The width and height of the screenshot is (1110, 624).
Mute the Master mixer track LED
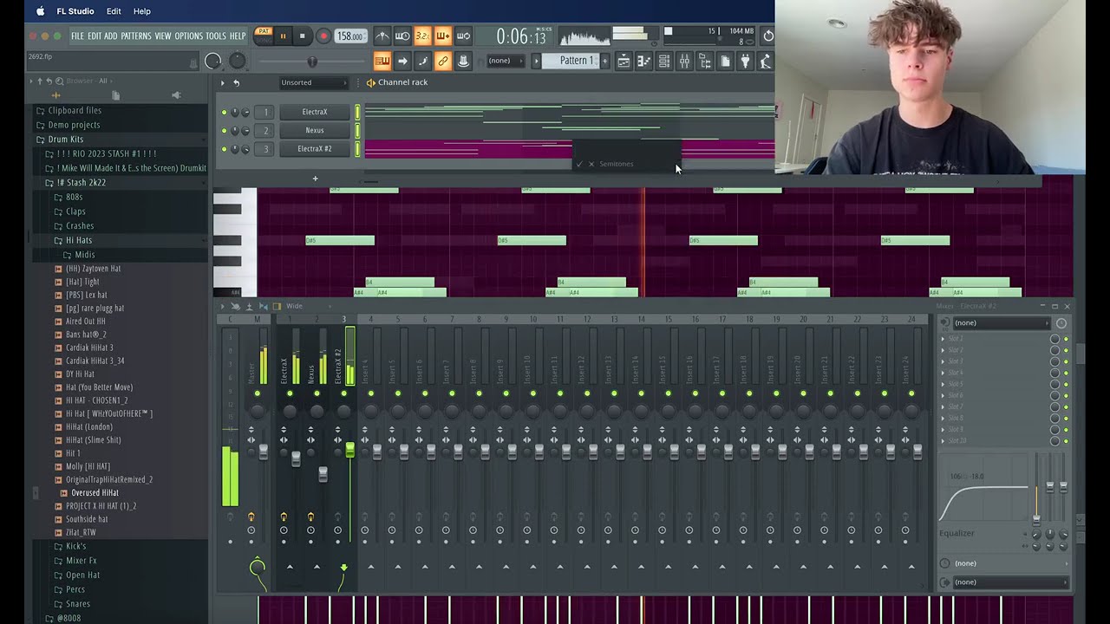(257, 394)
